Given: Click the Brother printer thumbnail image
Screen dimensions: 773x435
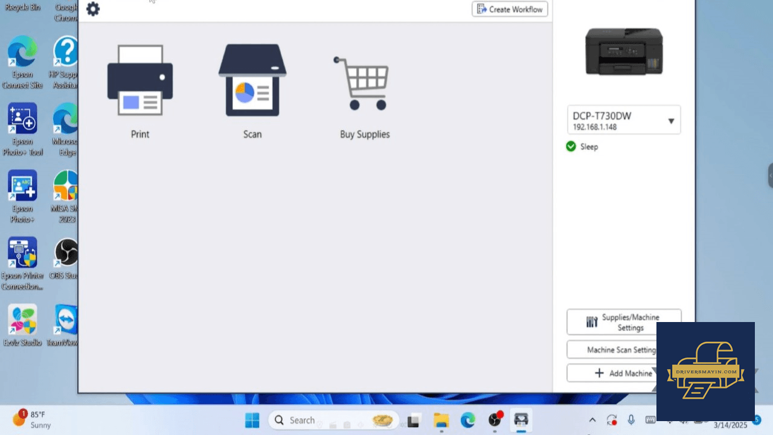Looking at the screenshot, I should pos(624,51).
